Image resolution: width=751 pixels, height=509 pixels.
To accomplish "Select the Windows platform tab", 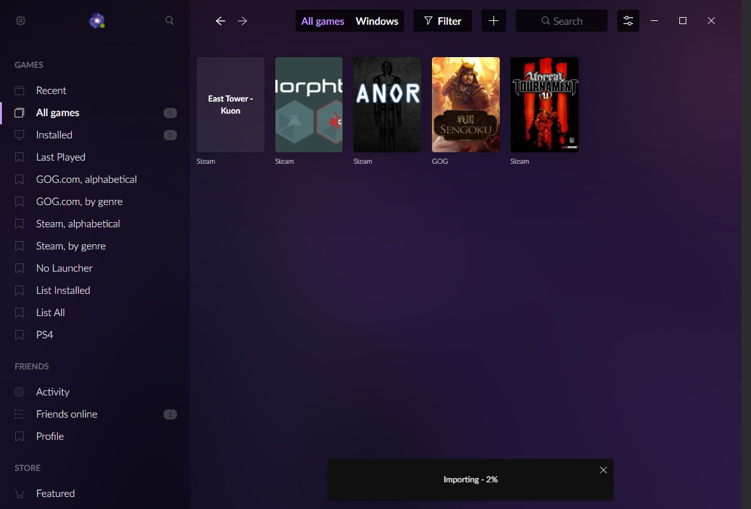I will [x=377, y=21].
